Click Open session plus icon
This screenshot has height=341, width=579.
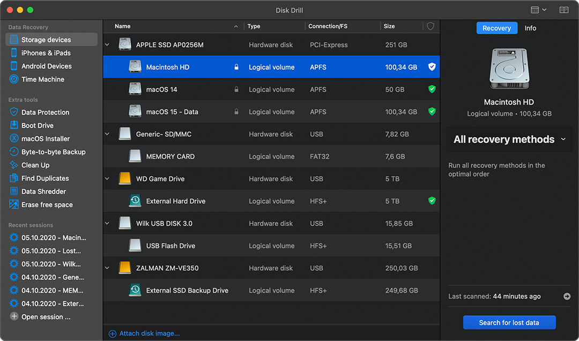(14, 317)
